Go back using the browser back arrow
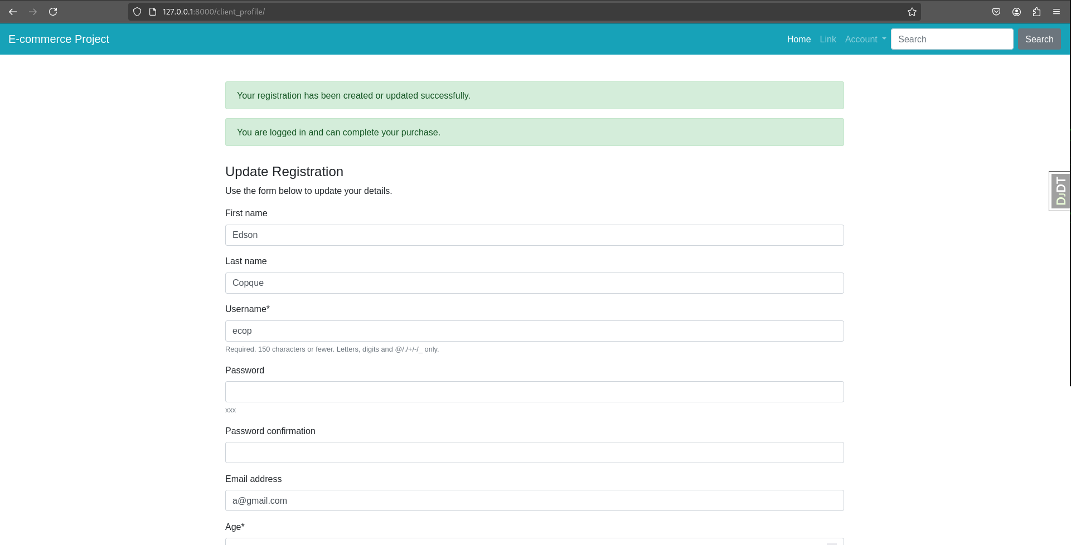The height and width of the screenshot is (545, 1071). pos(13,12)
